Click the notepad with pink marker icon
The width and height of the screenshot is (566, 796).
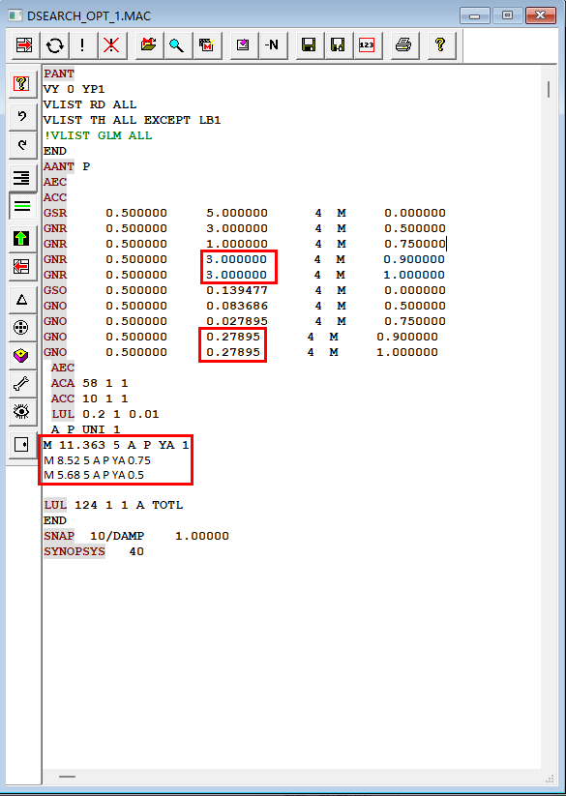pyautogui.click(x=243, y=45)
